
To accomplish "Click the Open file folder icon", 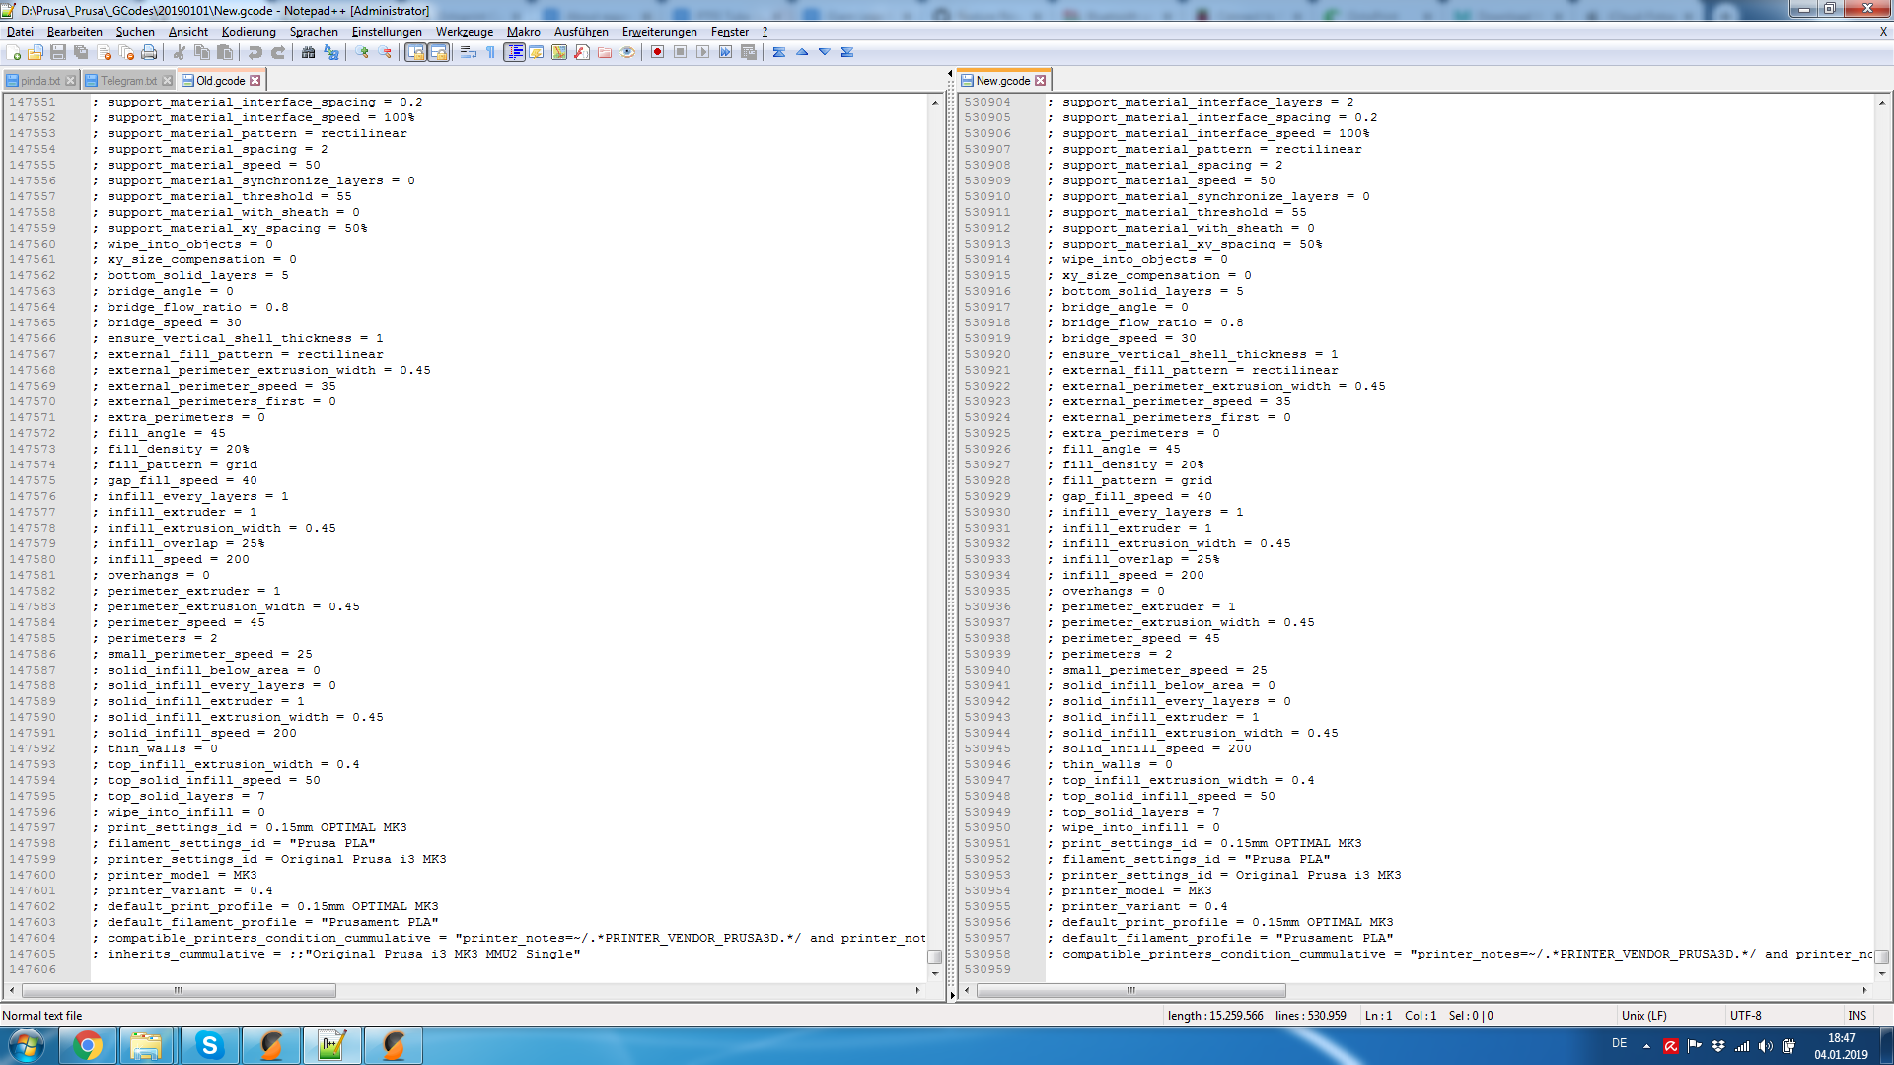I will (36, 52).
